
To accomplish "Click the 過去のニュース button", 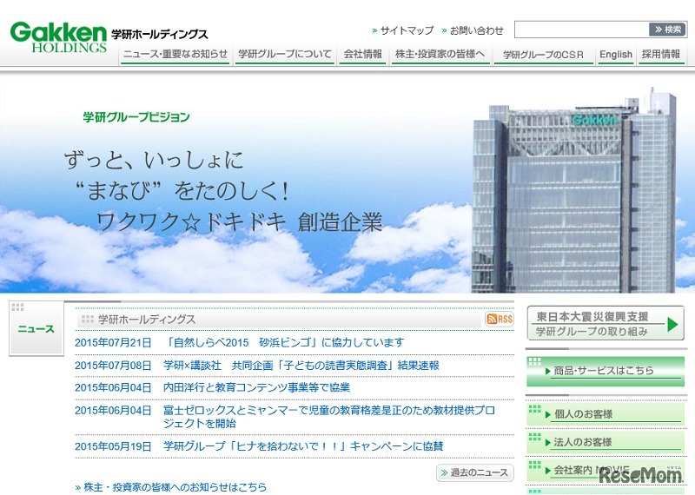I will (x=475, y=472).
